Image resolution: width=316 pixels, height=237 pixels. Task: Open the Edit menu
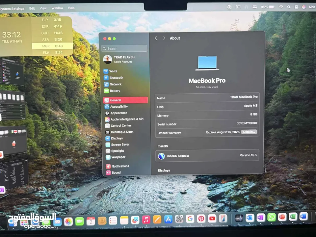pyautogui.click(x=32, y=9)
